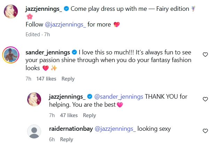This screenshot has width=209, height=144.
Task: Open sander_jennings username link
Action: click(48, 52)
